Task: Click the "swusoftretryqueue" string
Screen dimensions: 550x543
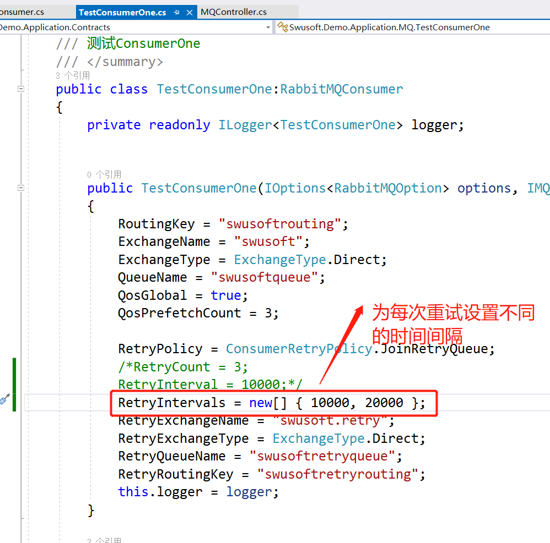Action: point(322,456)
